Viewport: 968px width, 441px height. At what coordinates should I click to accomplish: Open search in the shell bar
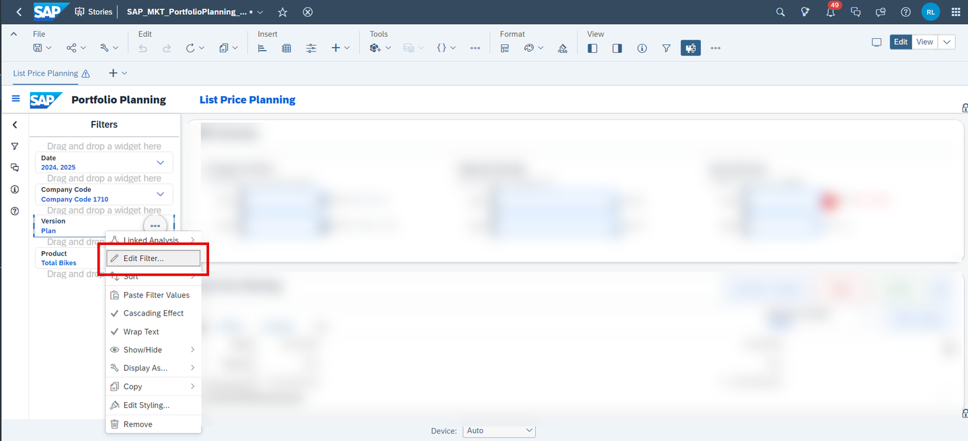(780, 12)
